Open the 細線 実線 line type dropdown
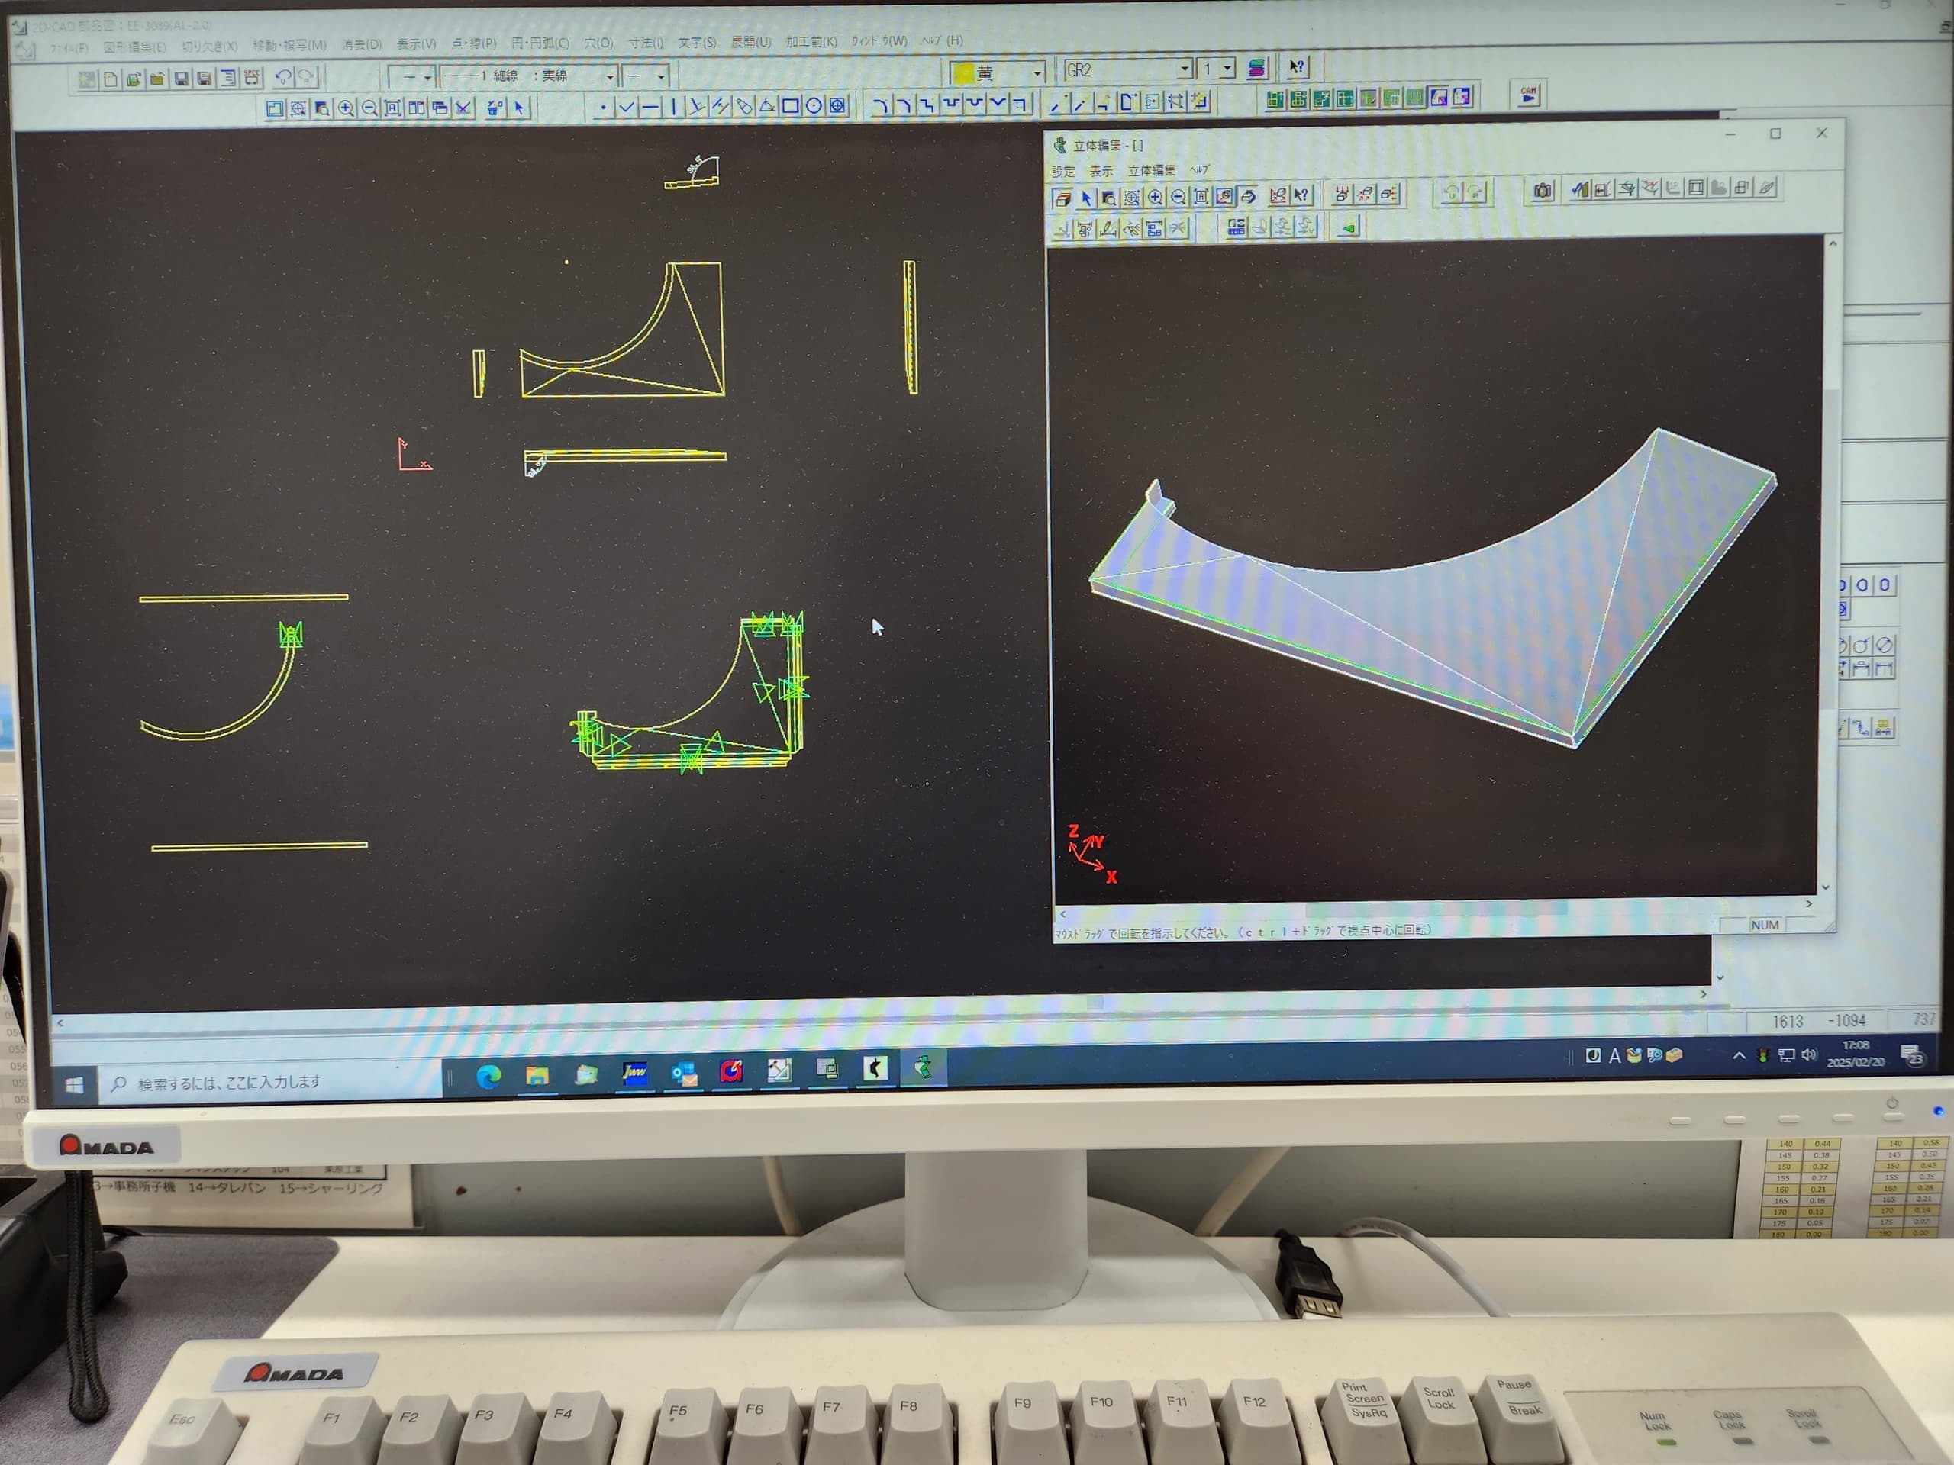This screenshot has width=1954, height=1465. coord(610,77)
